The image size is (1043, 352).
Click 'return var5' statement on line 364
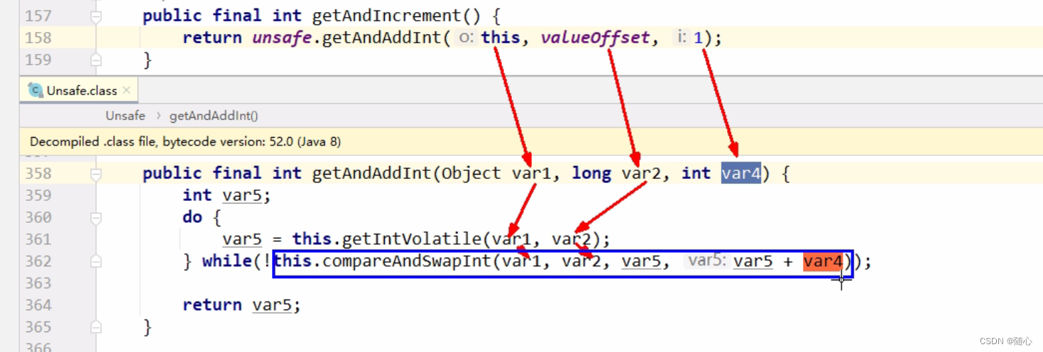point(241,305)
